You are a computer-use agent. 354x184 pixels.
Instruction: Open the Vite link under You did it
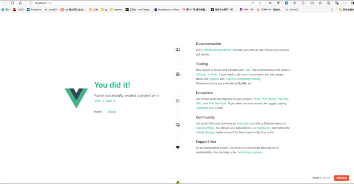point(98,101)
